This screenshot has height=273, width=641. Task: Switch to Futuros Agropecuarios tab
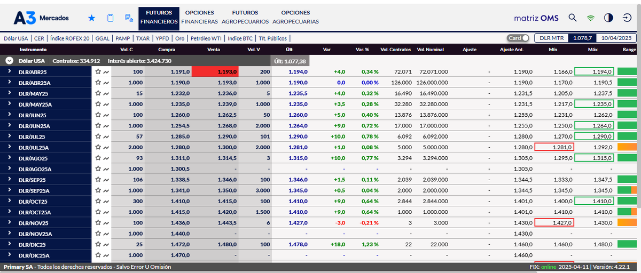pos(245,17)
